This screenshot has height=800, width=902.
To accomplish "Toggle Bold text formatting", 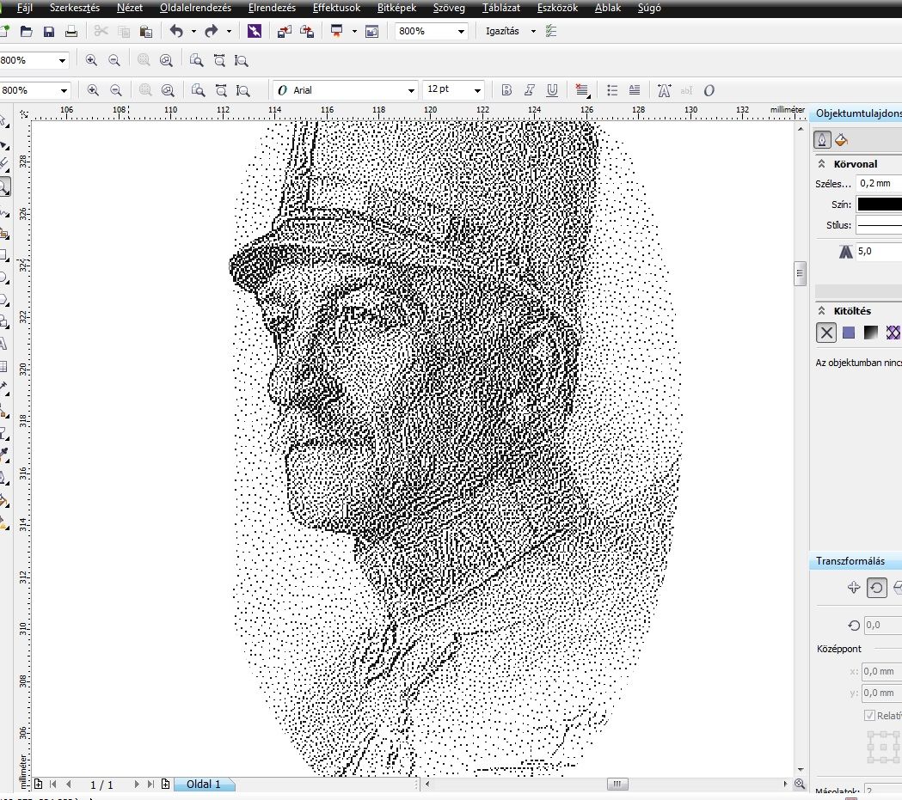I will point(506,90).
